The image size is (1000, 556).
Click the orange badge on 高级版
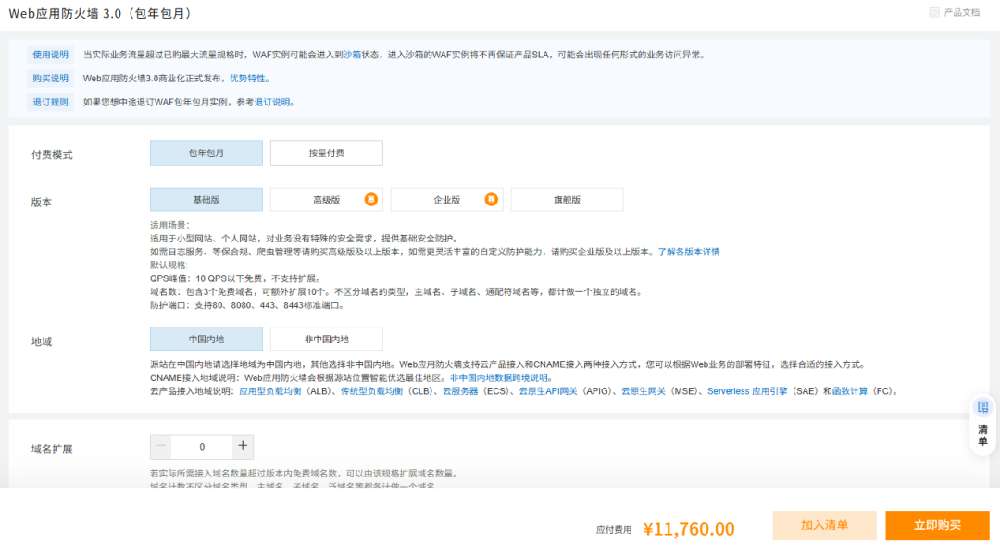(370, 199)
